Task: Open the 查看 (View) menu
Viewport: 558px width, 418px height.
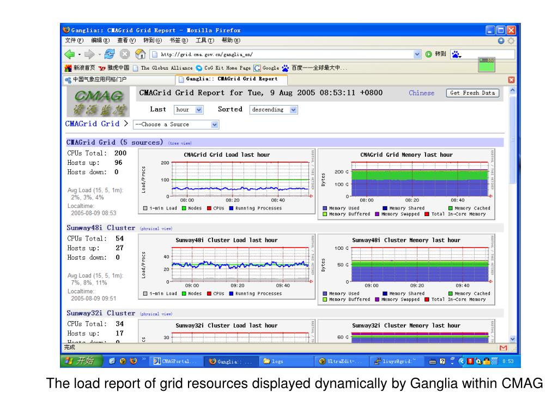Action: (x=126, y=40)
